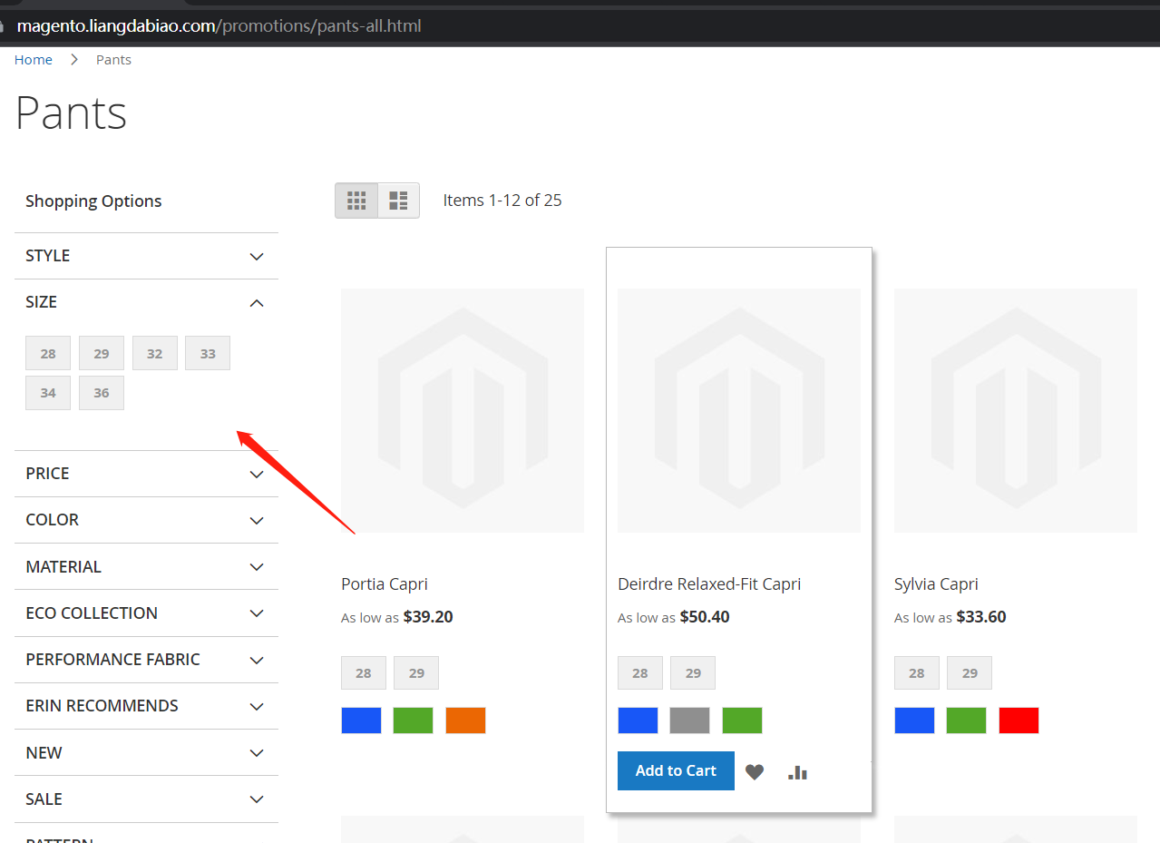Filter by size 29 in sidebar
1160x843 pixels.
102,353
